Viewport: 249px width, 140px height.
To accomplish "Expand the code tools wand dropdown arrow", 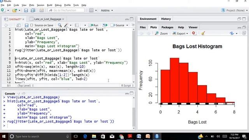I will (x=71, y=25).
